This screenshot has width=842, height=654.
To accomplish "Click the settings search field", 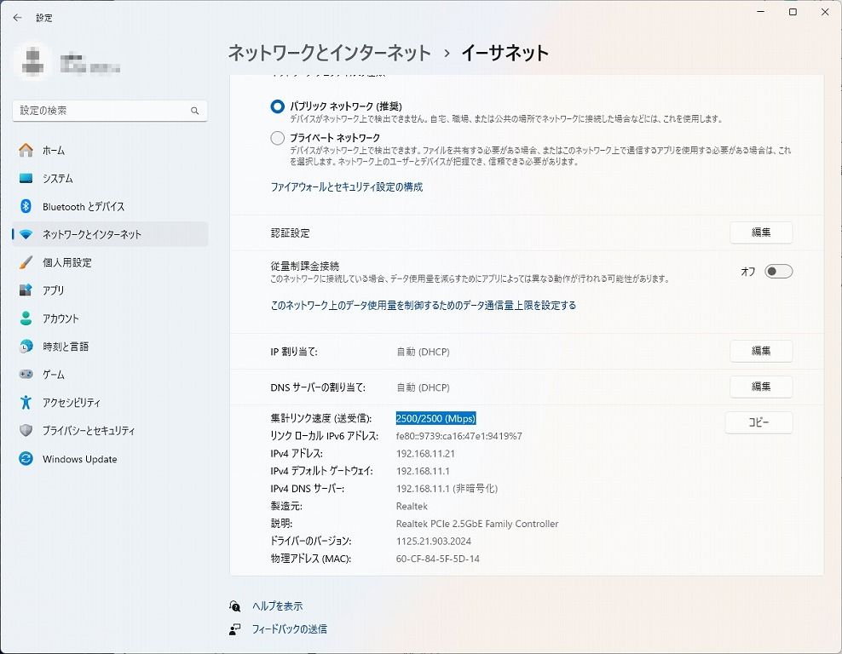I will [101, 111].
